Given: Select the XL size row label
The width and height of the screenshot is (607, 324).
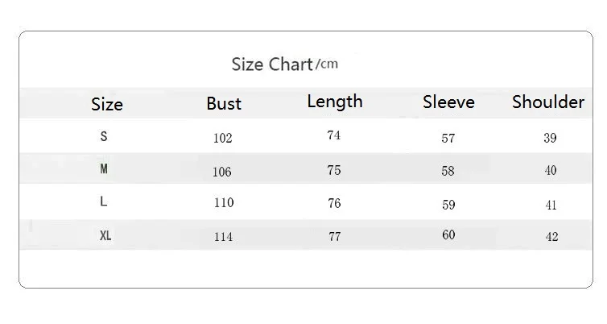Looking at the screenshot, I should coord(105,236).
